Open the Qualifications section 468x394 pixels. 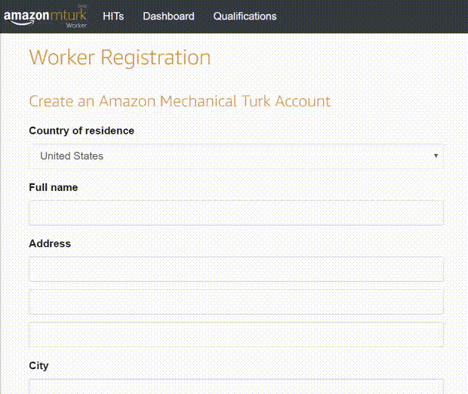click(x=245, y=16)
